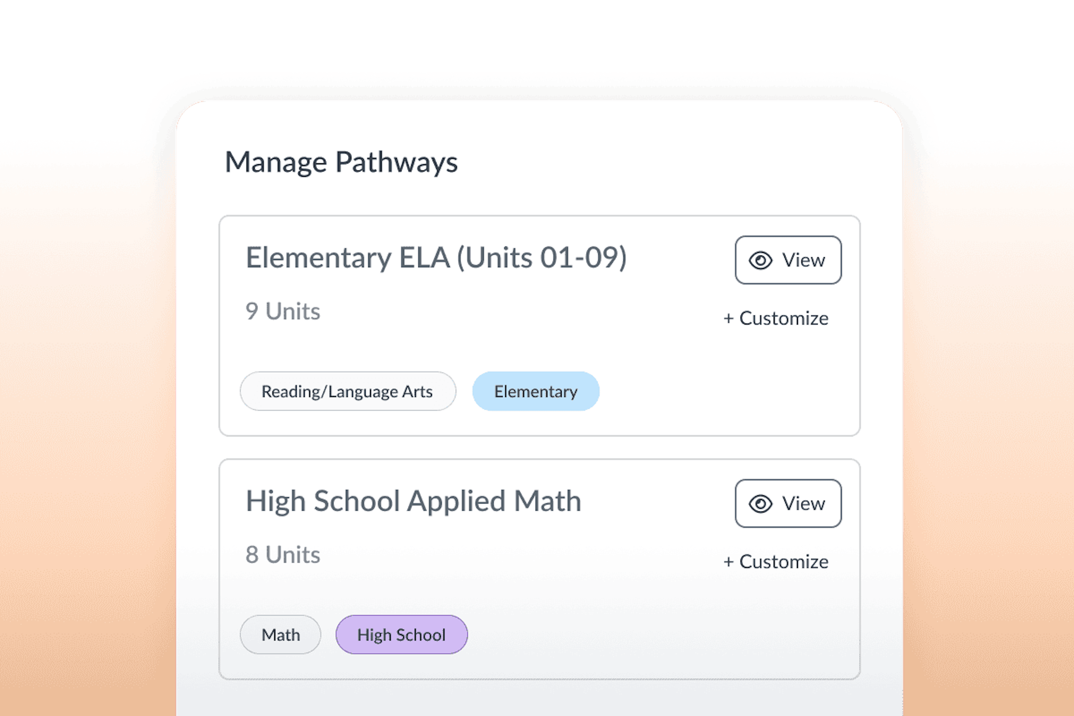Select the Math tag

pyautogui.click(x=280, y=634)
